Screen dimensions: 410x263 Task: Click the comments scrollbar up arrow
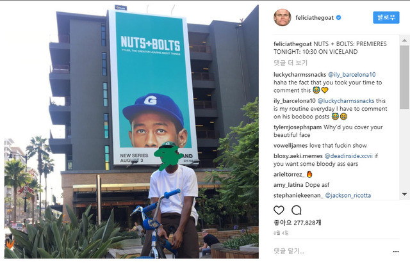(404, 40)
